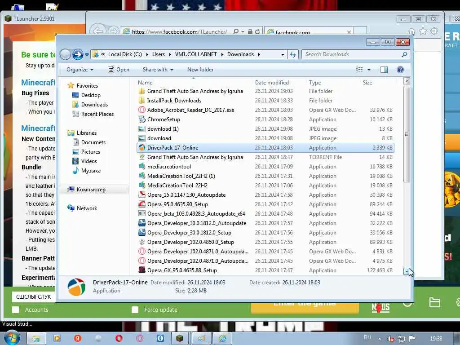Select Favorites in navigation pane

coord(87,86)
